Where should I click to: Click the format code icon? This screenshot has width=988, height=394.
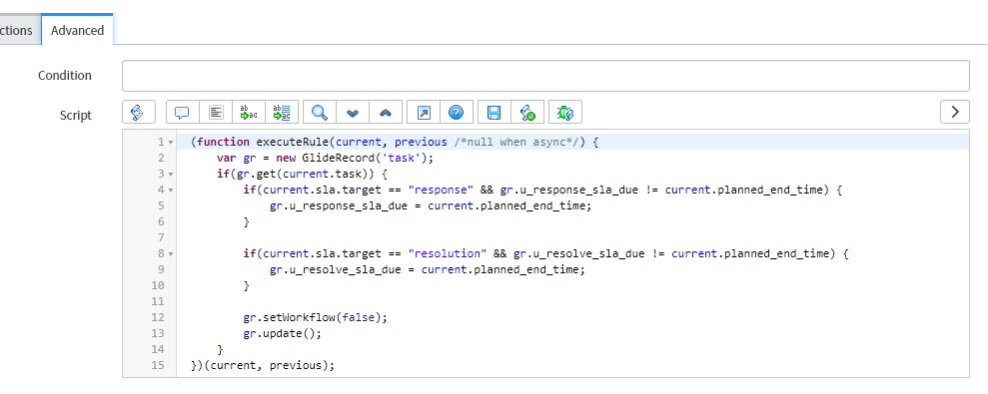[x=216, y=113]
